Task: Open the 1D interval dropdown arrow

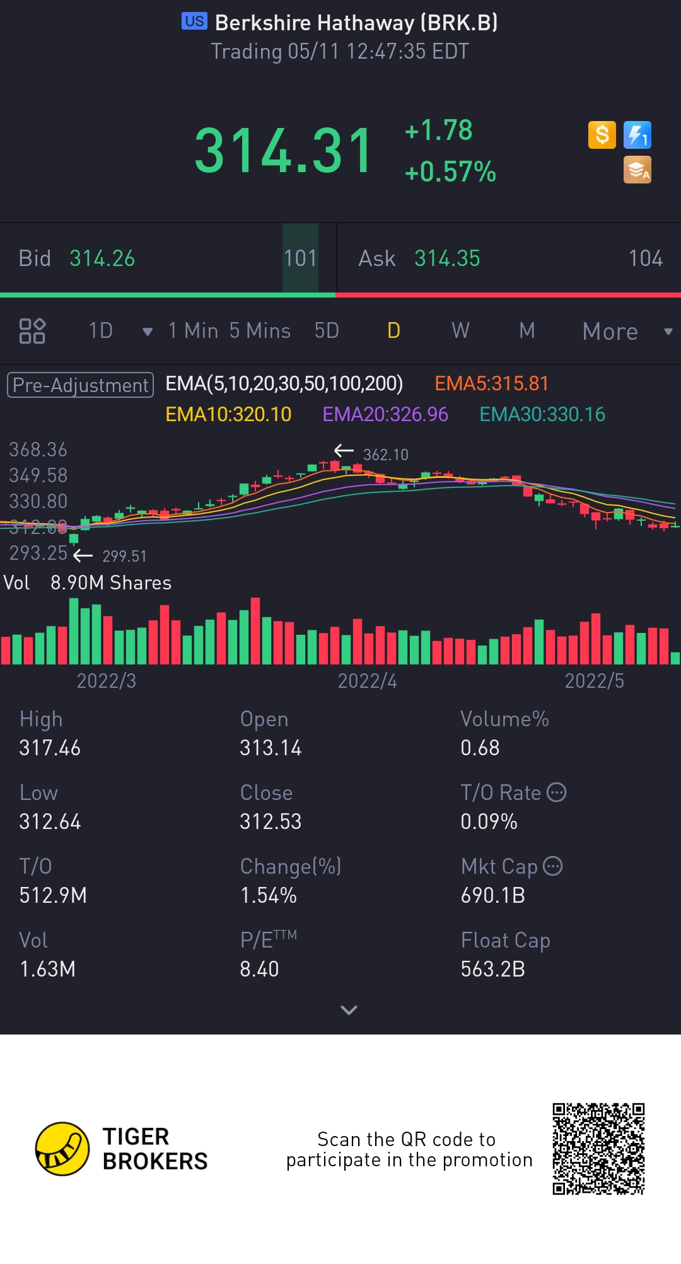Action: tap(148, 332)
